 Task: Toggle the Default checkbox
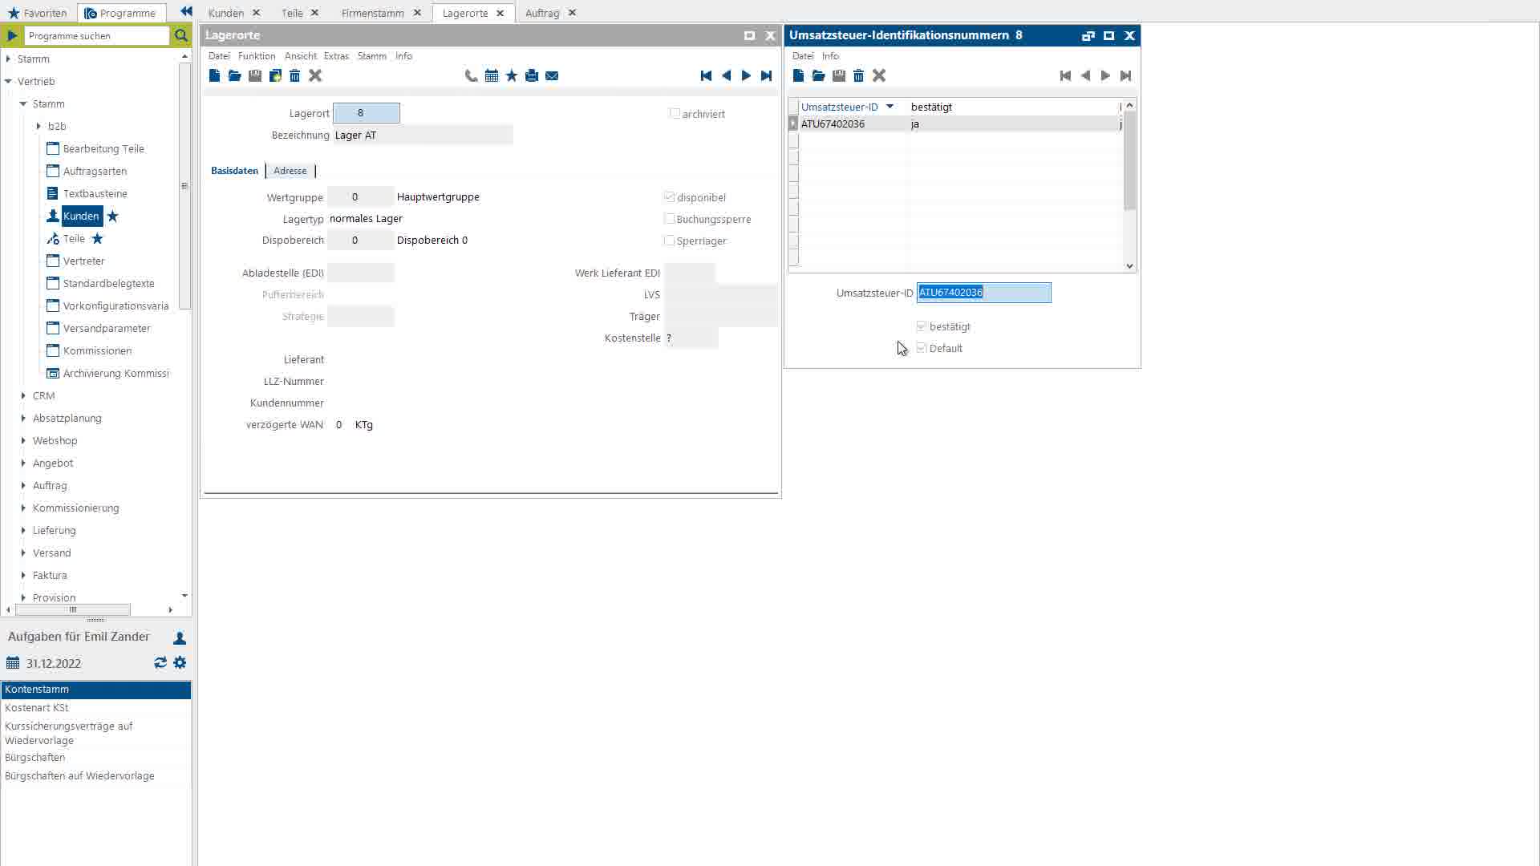click(x=922, y=347)
